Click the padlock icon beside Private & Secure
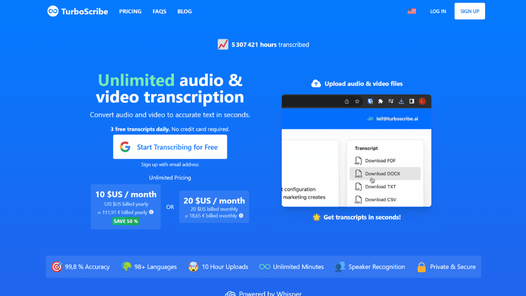 [x=421, y=267]
